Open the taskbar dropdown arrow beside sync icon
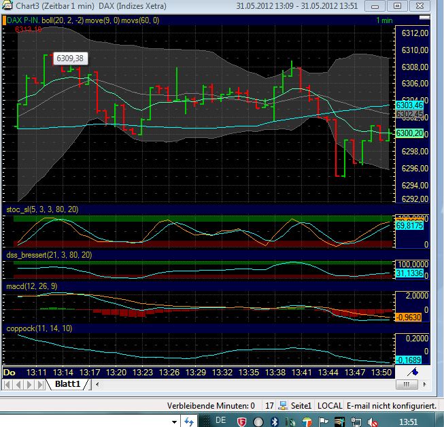Screen dimensions: 444x427 175,422
